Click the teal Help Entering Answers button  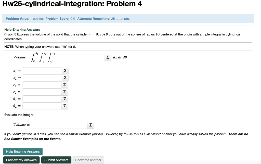23,151
